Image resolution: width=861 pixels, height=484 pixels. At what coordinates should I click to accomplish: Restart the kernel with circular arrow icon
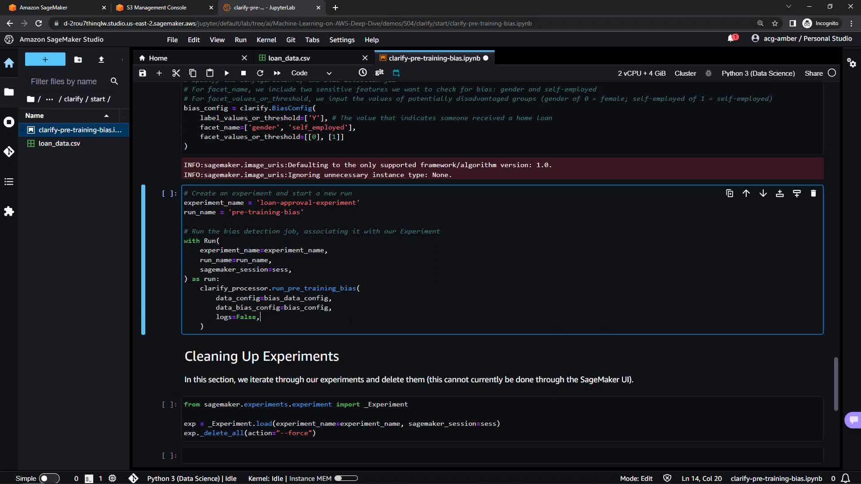pyautogui.click(x=260, y=73)
